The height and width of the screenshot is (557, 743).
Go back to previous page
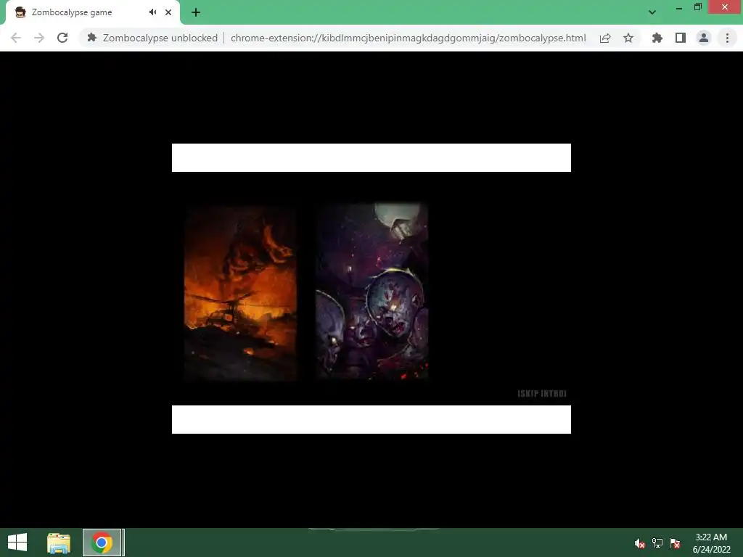(16, 38)
